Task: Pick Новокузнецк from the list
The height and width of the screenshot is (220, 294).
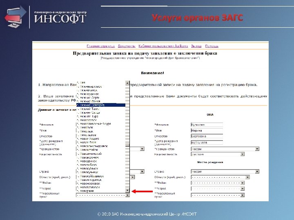Action: 101,172
